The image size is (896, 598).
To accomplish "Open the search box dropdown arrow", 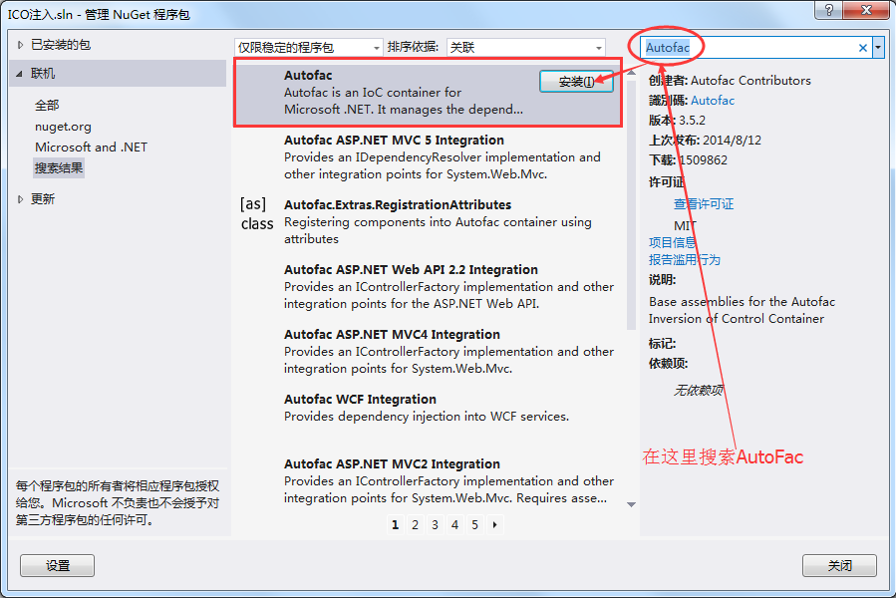I will [x=878, y=48].
